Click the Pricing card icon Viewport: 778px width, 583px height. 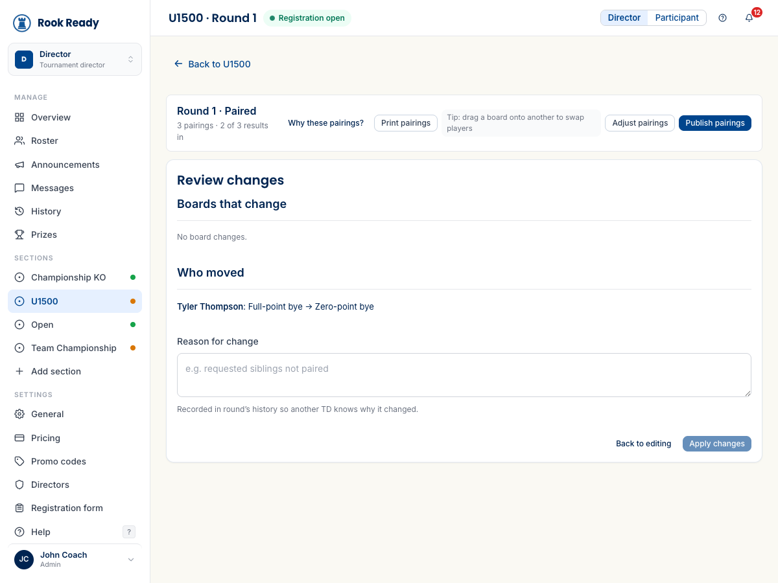(19, 438)
